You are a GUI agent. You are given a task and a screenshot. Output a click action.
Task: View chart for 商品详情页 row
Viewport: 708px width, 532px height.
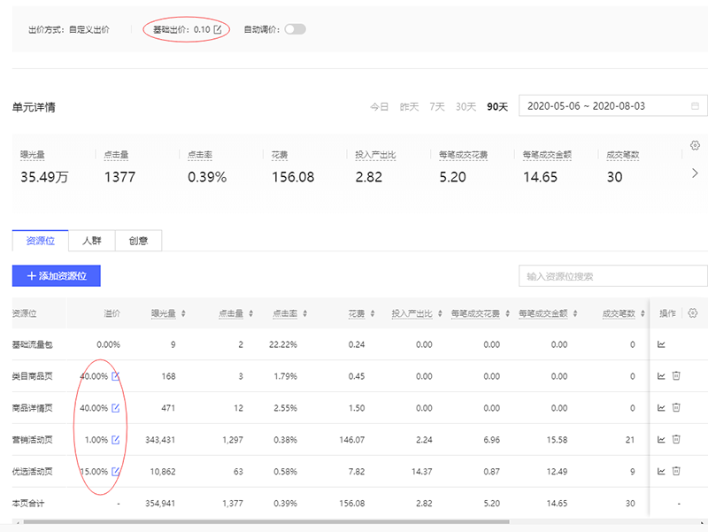click(661, 408)
